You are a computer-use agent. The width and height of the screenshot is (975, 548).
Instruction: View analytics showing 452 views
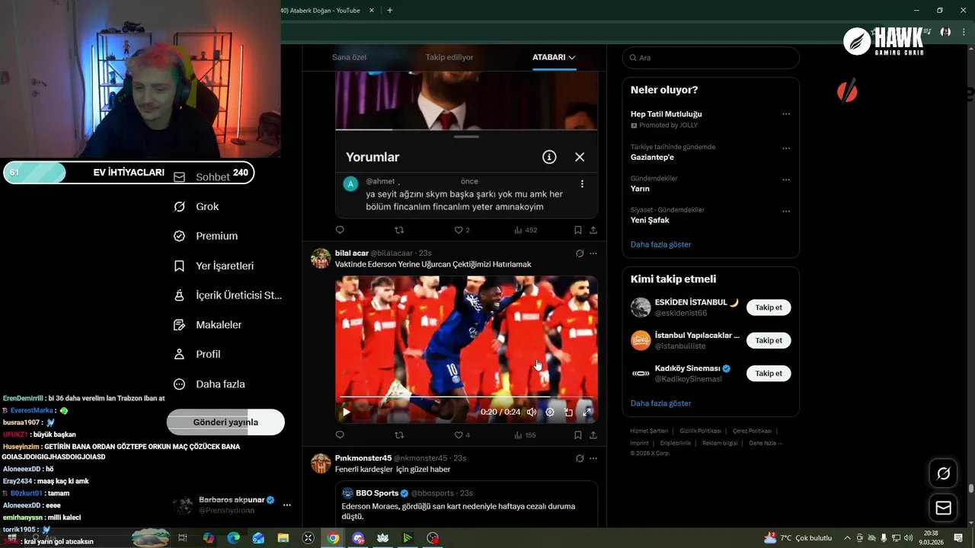(x=525, y=230)
